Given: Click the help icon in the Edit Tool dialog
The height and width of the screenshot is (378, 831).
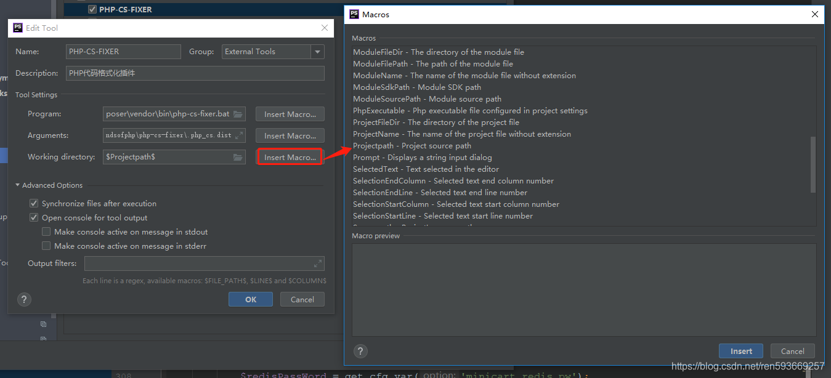Looking at the screenshot, I should coord(24,299).
